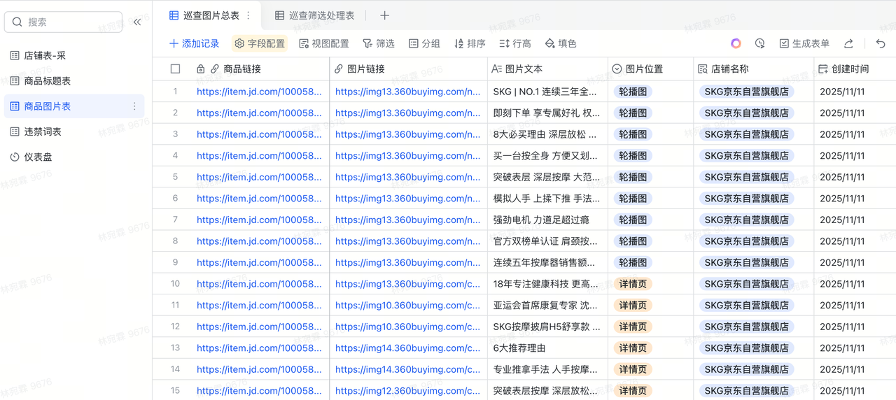Open the 排序 sort options
Image resolution: width=896 pixels, height=400 pixels.
[470, 43]
